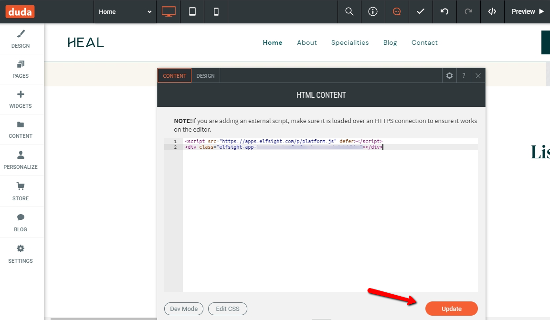
Task: Click the Update button
Action: 452,309
